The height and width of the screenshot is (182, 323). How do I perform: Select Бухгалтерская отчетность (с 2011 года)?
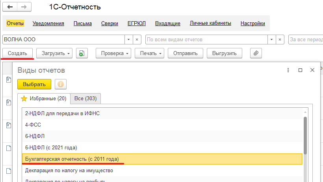click(162, 159)
